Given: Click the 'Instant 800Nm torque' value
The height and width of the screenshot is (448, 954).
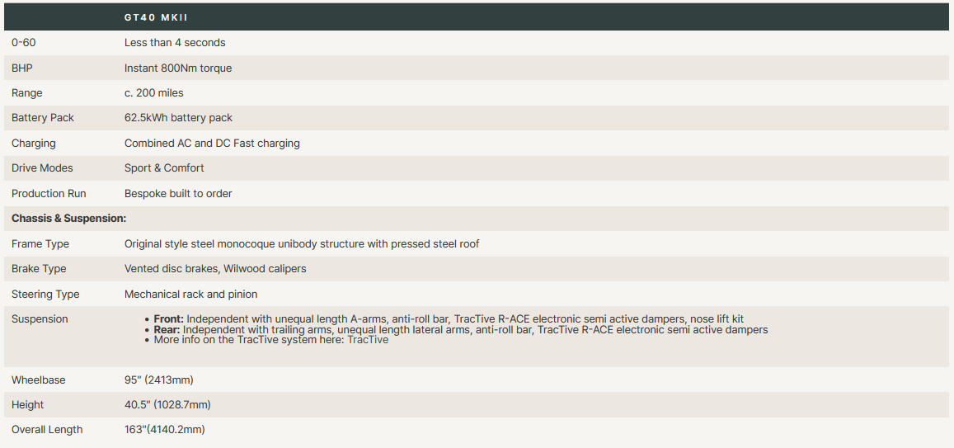Looking at the screenshot, I should 178,68.
